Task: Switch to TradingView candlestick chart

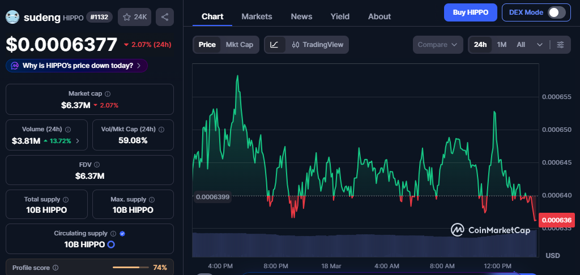Action: pyautogui.click(x=317, y=45)
